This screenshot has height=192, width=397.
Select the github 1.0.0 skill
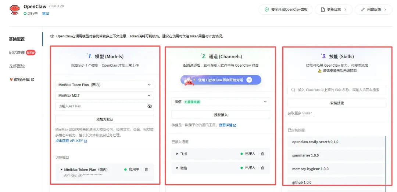tap(336, 182)
